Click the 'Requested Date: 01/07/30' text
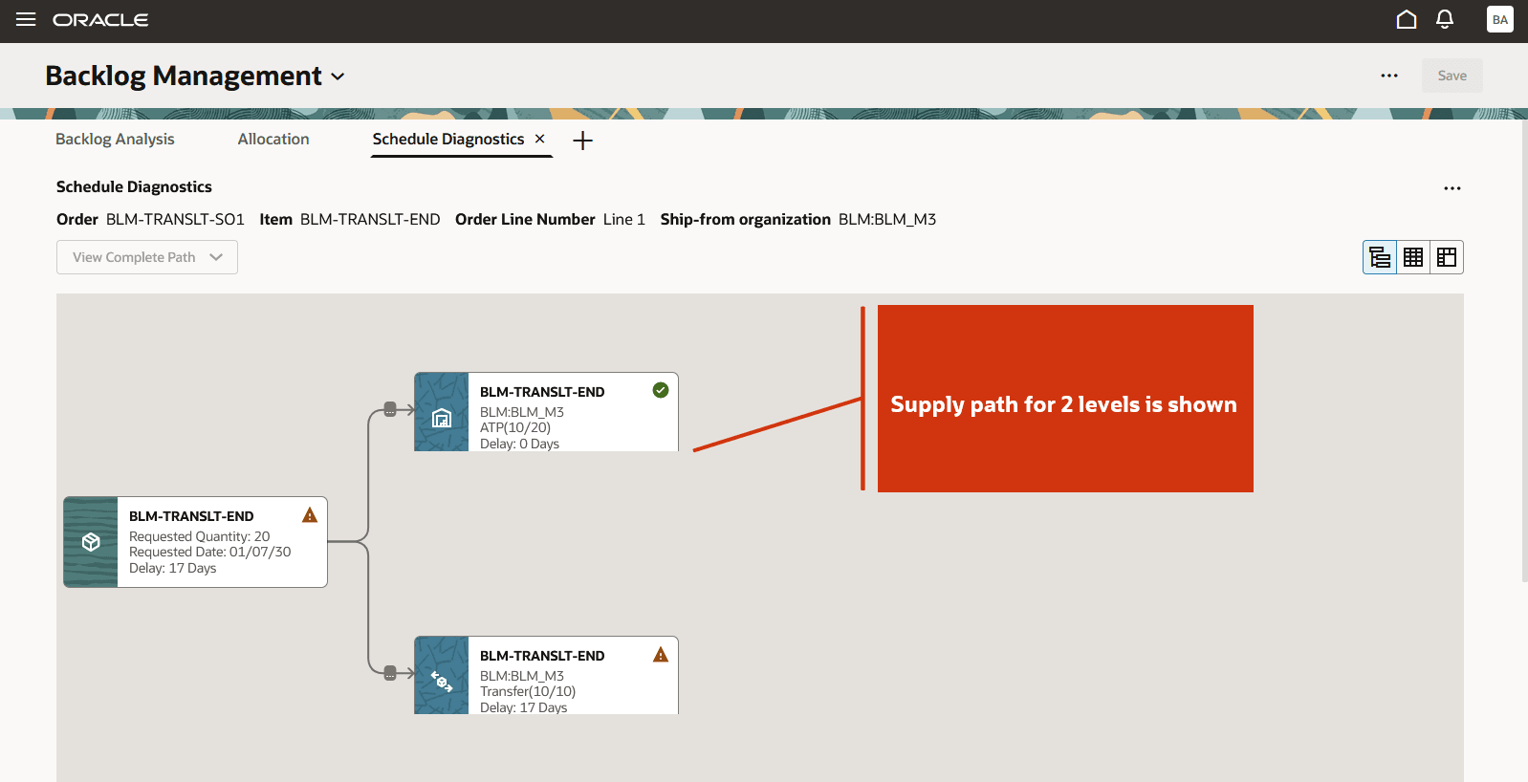The image size is (1528, 782). click(210, 552)
